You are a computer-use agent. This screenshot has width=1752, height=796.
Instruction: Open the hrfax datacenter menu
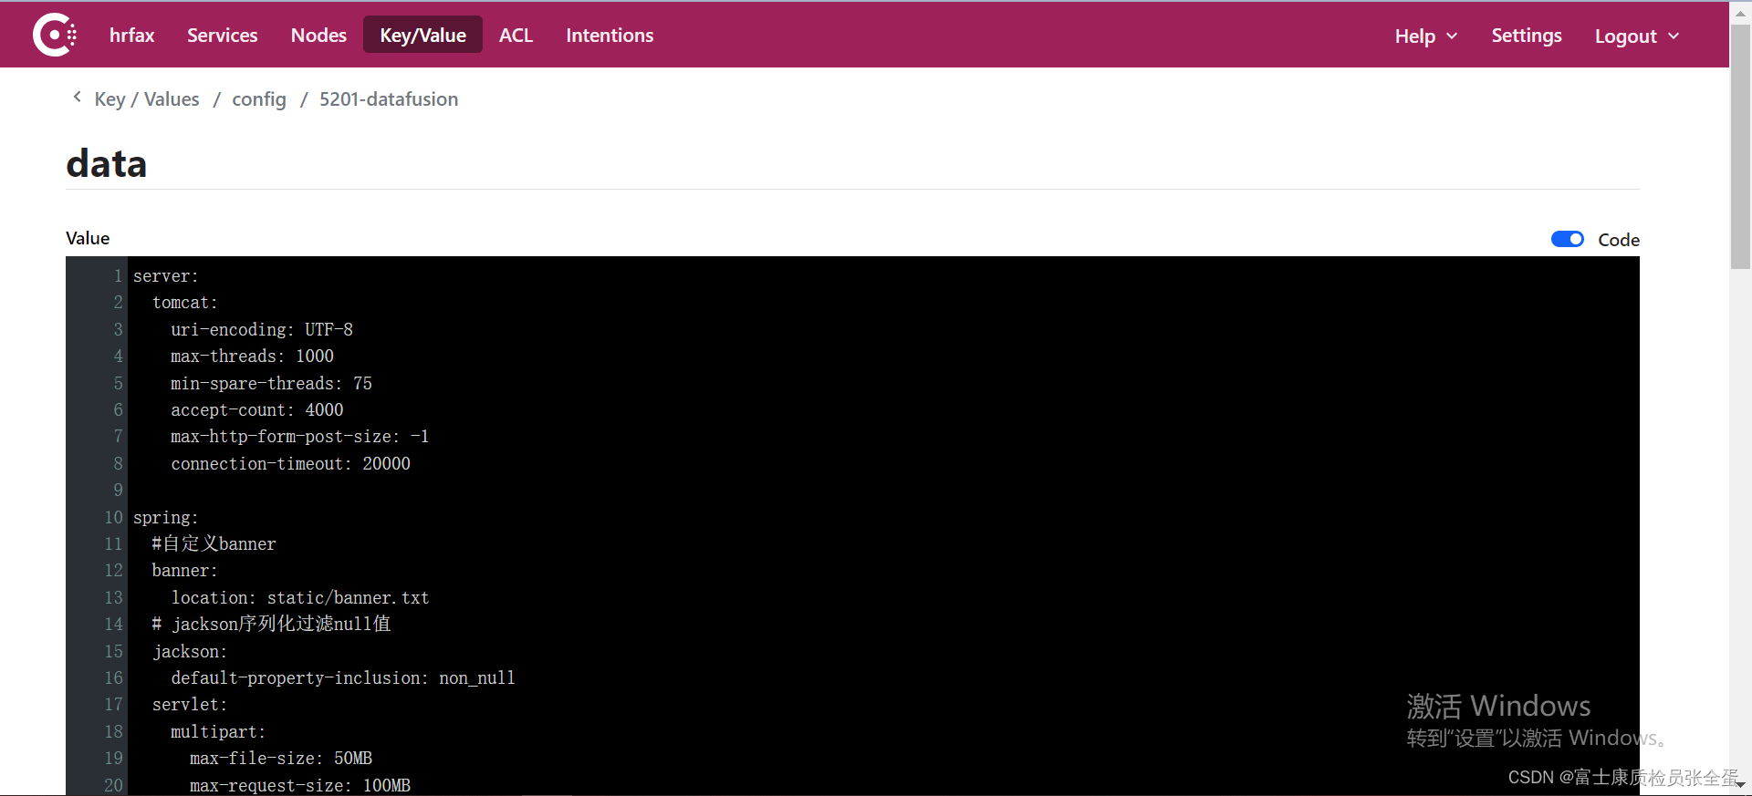click(131, 36)
